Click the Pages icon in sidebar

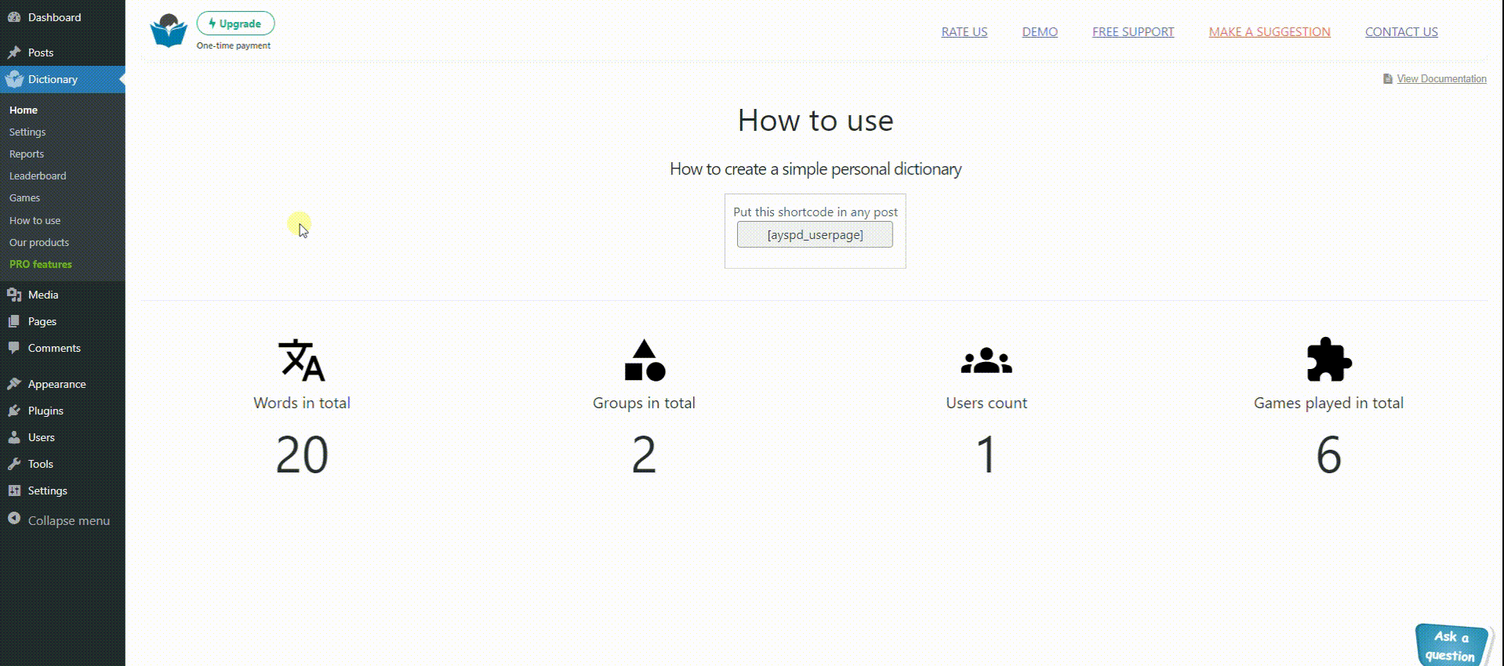click(14, 321)
